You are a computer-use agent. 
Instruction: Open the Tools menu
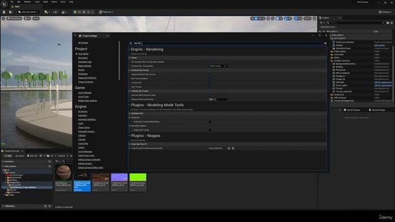click(x=37, y=2)
